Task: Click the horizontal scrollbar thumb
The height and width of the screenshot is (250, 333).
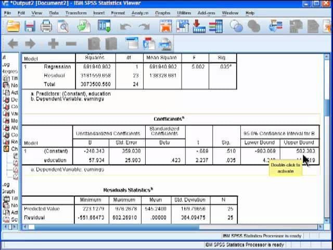Action: [117, 227]
